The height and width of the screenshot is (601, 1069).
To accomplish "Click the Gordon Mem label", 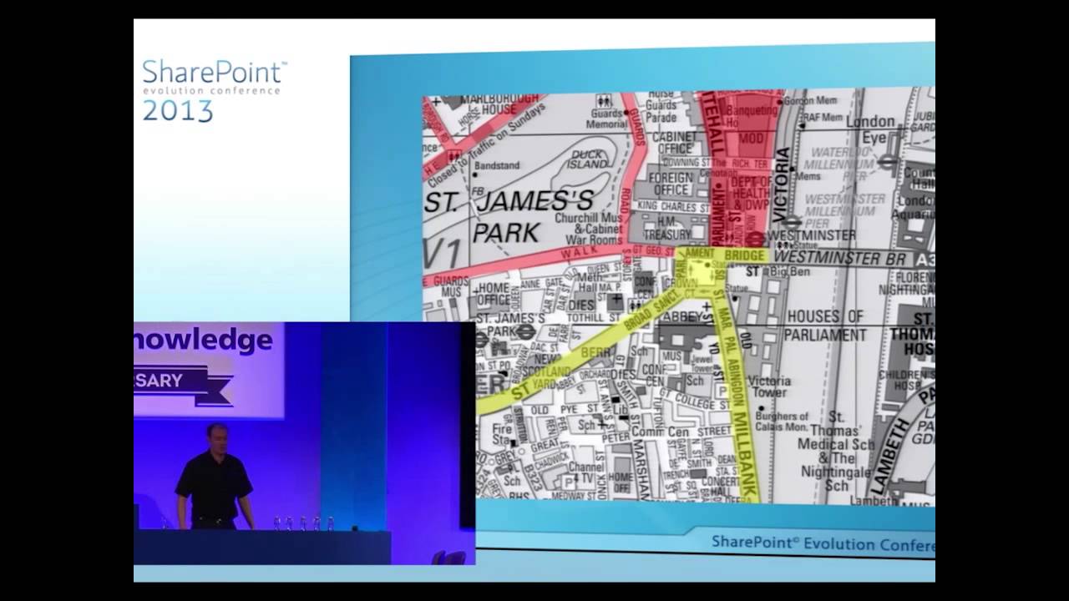I will pos(810,101).
